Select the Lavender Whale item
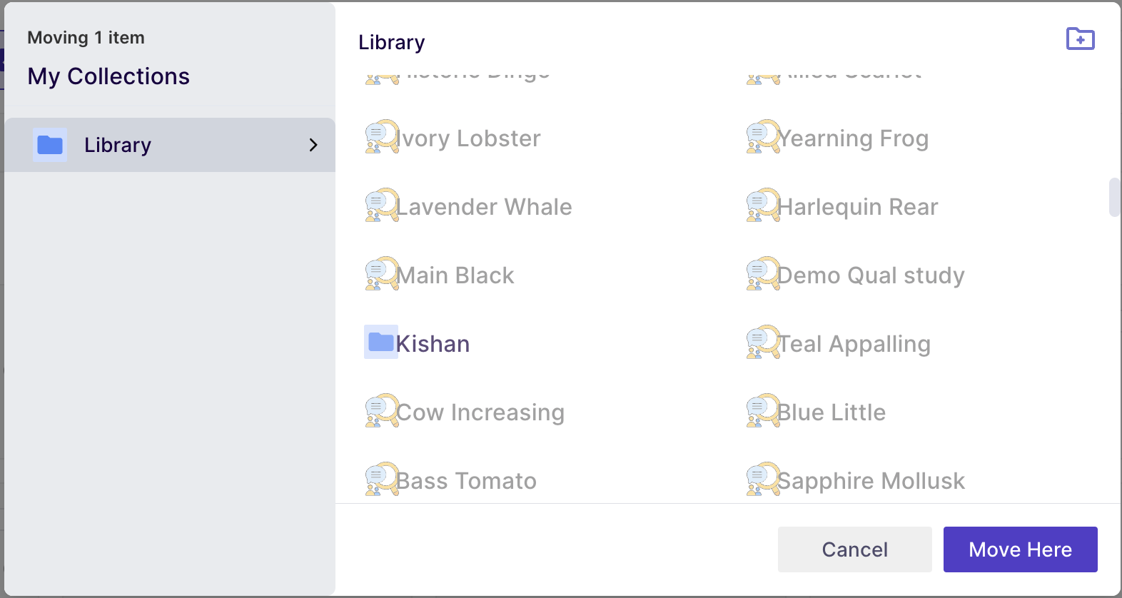Viewport: 1122px width, 598px height. point(468,206)
